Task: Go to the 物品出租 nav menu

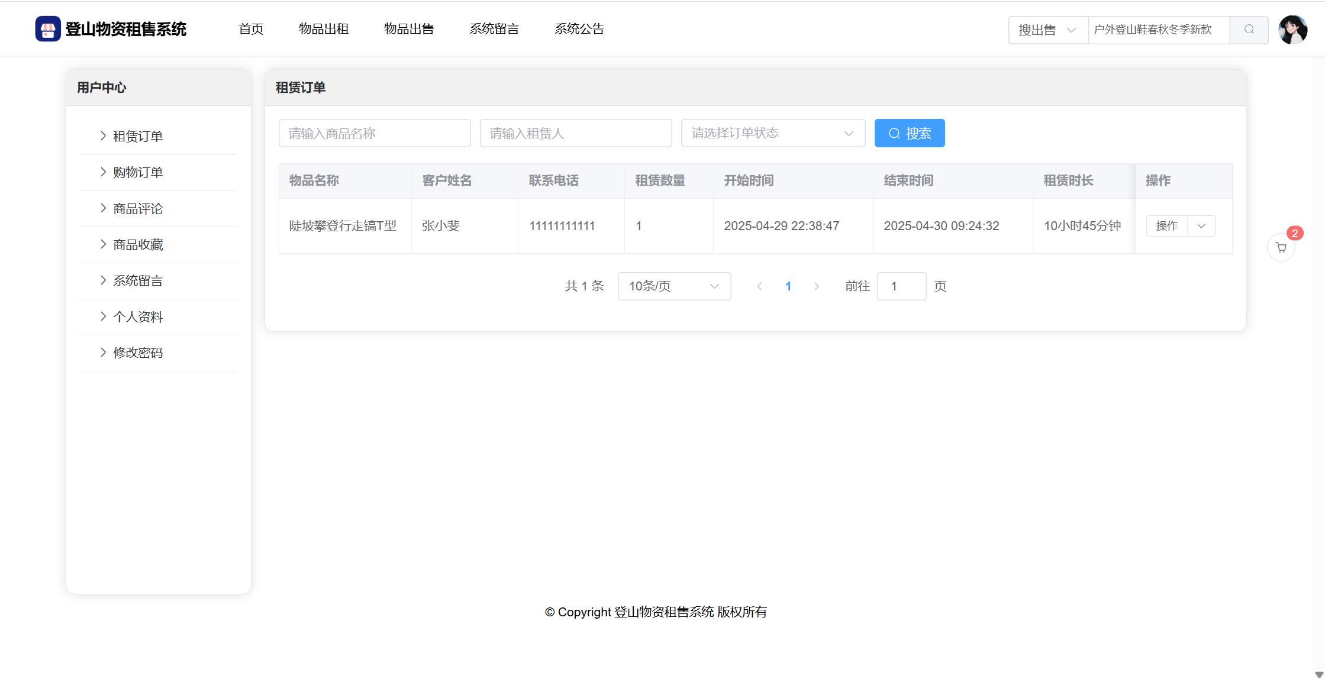Action: (323, 29)
